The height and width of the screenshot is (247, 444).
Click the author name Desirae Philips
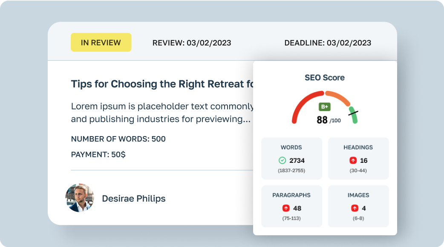(134, 199)
